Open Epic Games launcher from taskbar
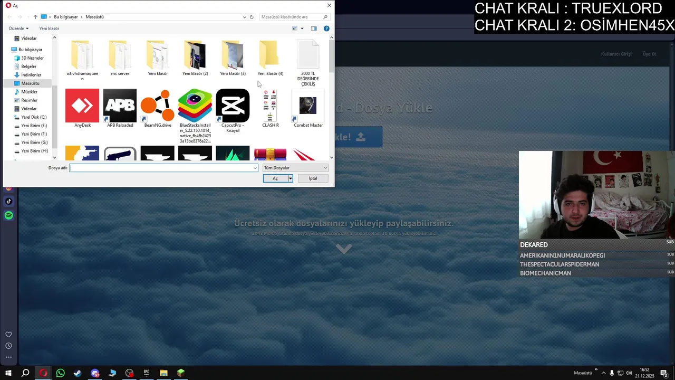675x380 pixels. [147, 373]
